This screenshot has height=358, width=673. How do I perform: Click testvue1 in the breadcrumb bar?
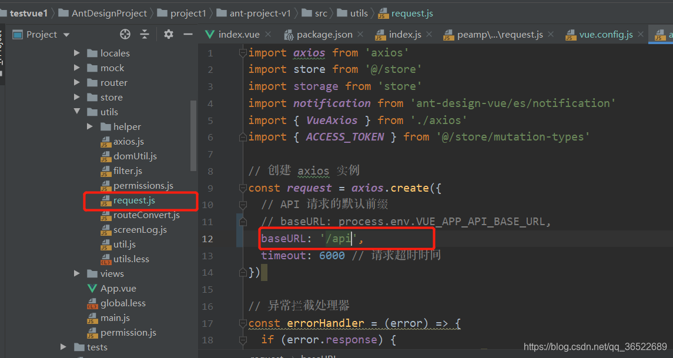pyautogui.click(x=28, y=14)
